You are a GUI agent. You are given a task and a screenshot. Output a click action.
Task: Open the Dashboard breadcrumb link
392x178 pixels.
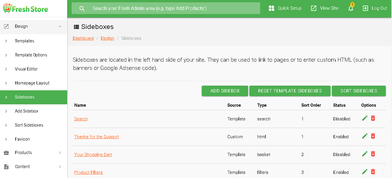[x=83, y=38]
